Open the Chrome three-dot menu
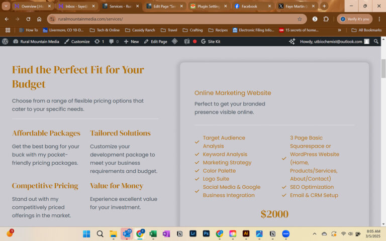Screen dimensions: 386x241 [x=379, y=19]
